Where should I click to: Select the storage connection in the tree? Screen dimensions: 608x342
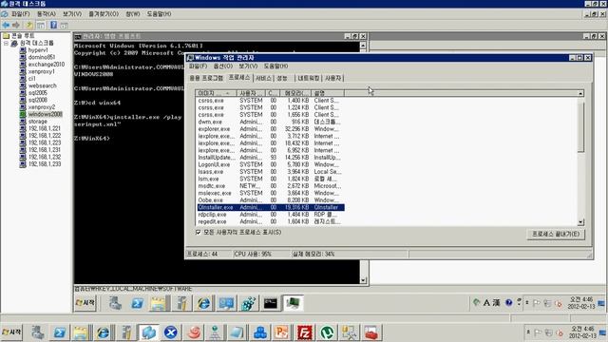(x=38, y=122)
